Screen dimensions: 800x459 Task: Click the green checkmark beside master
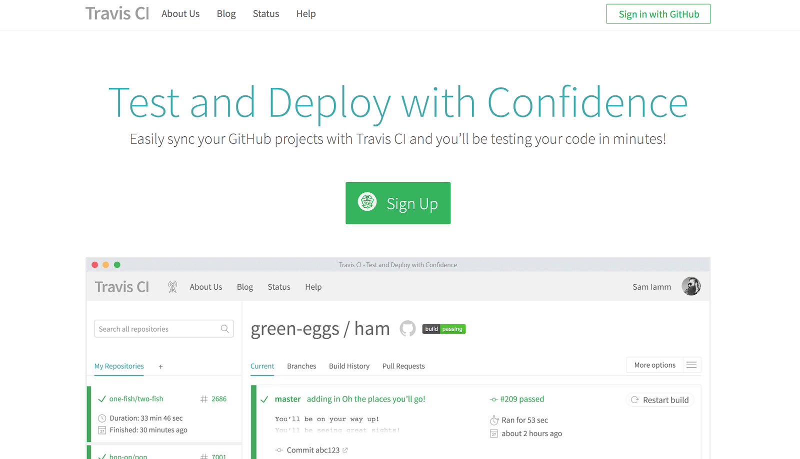tap(264, 400)
